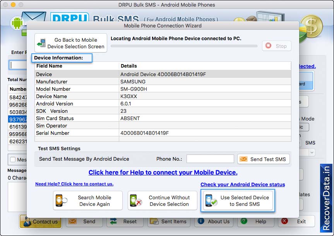334x236 pixels.
Task: Click the Reset button in the main window
Action: (125, 221)
